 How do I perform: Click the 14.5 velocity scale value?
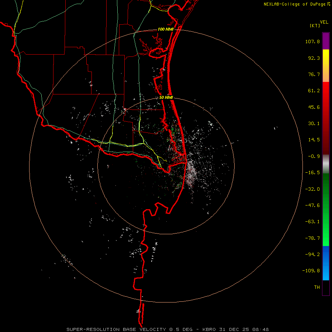[x=314, y=140]
